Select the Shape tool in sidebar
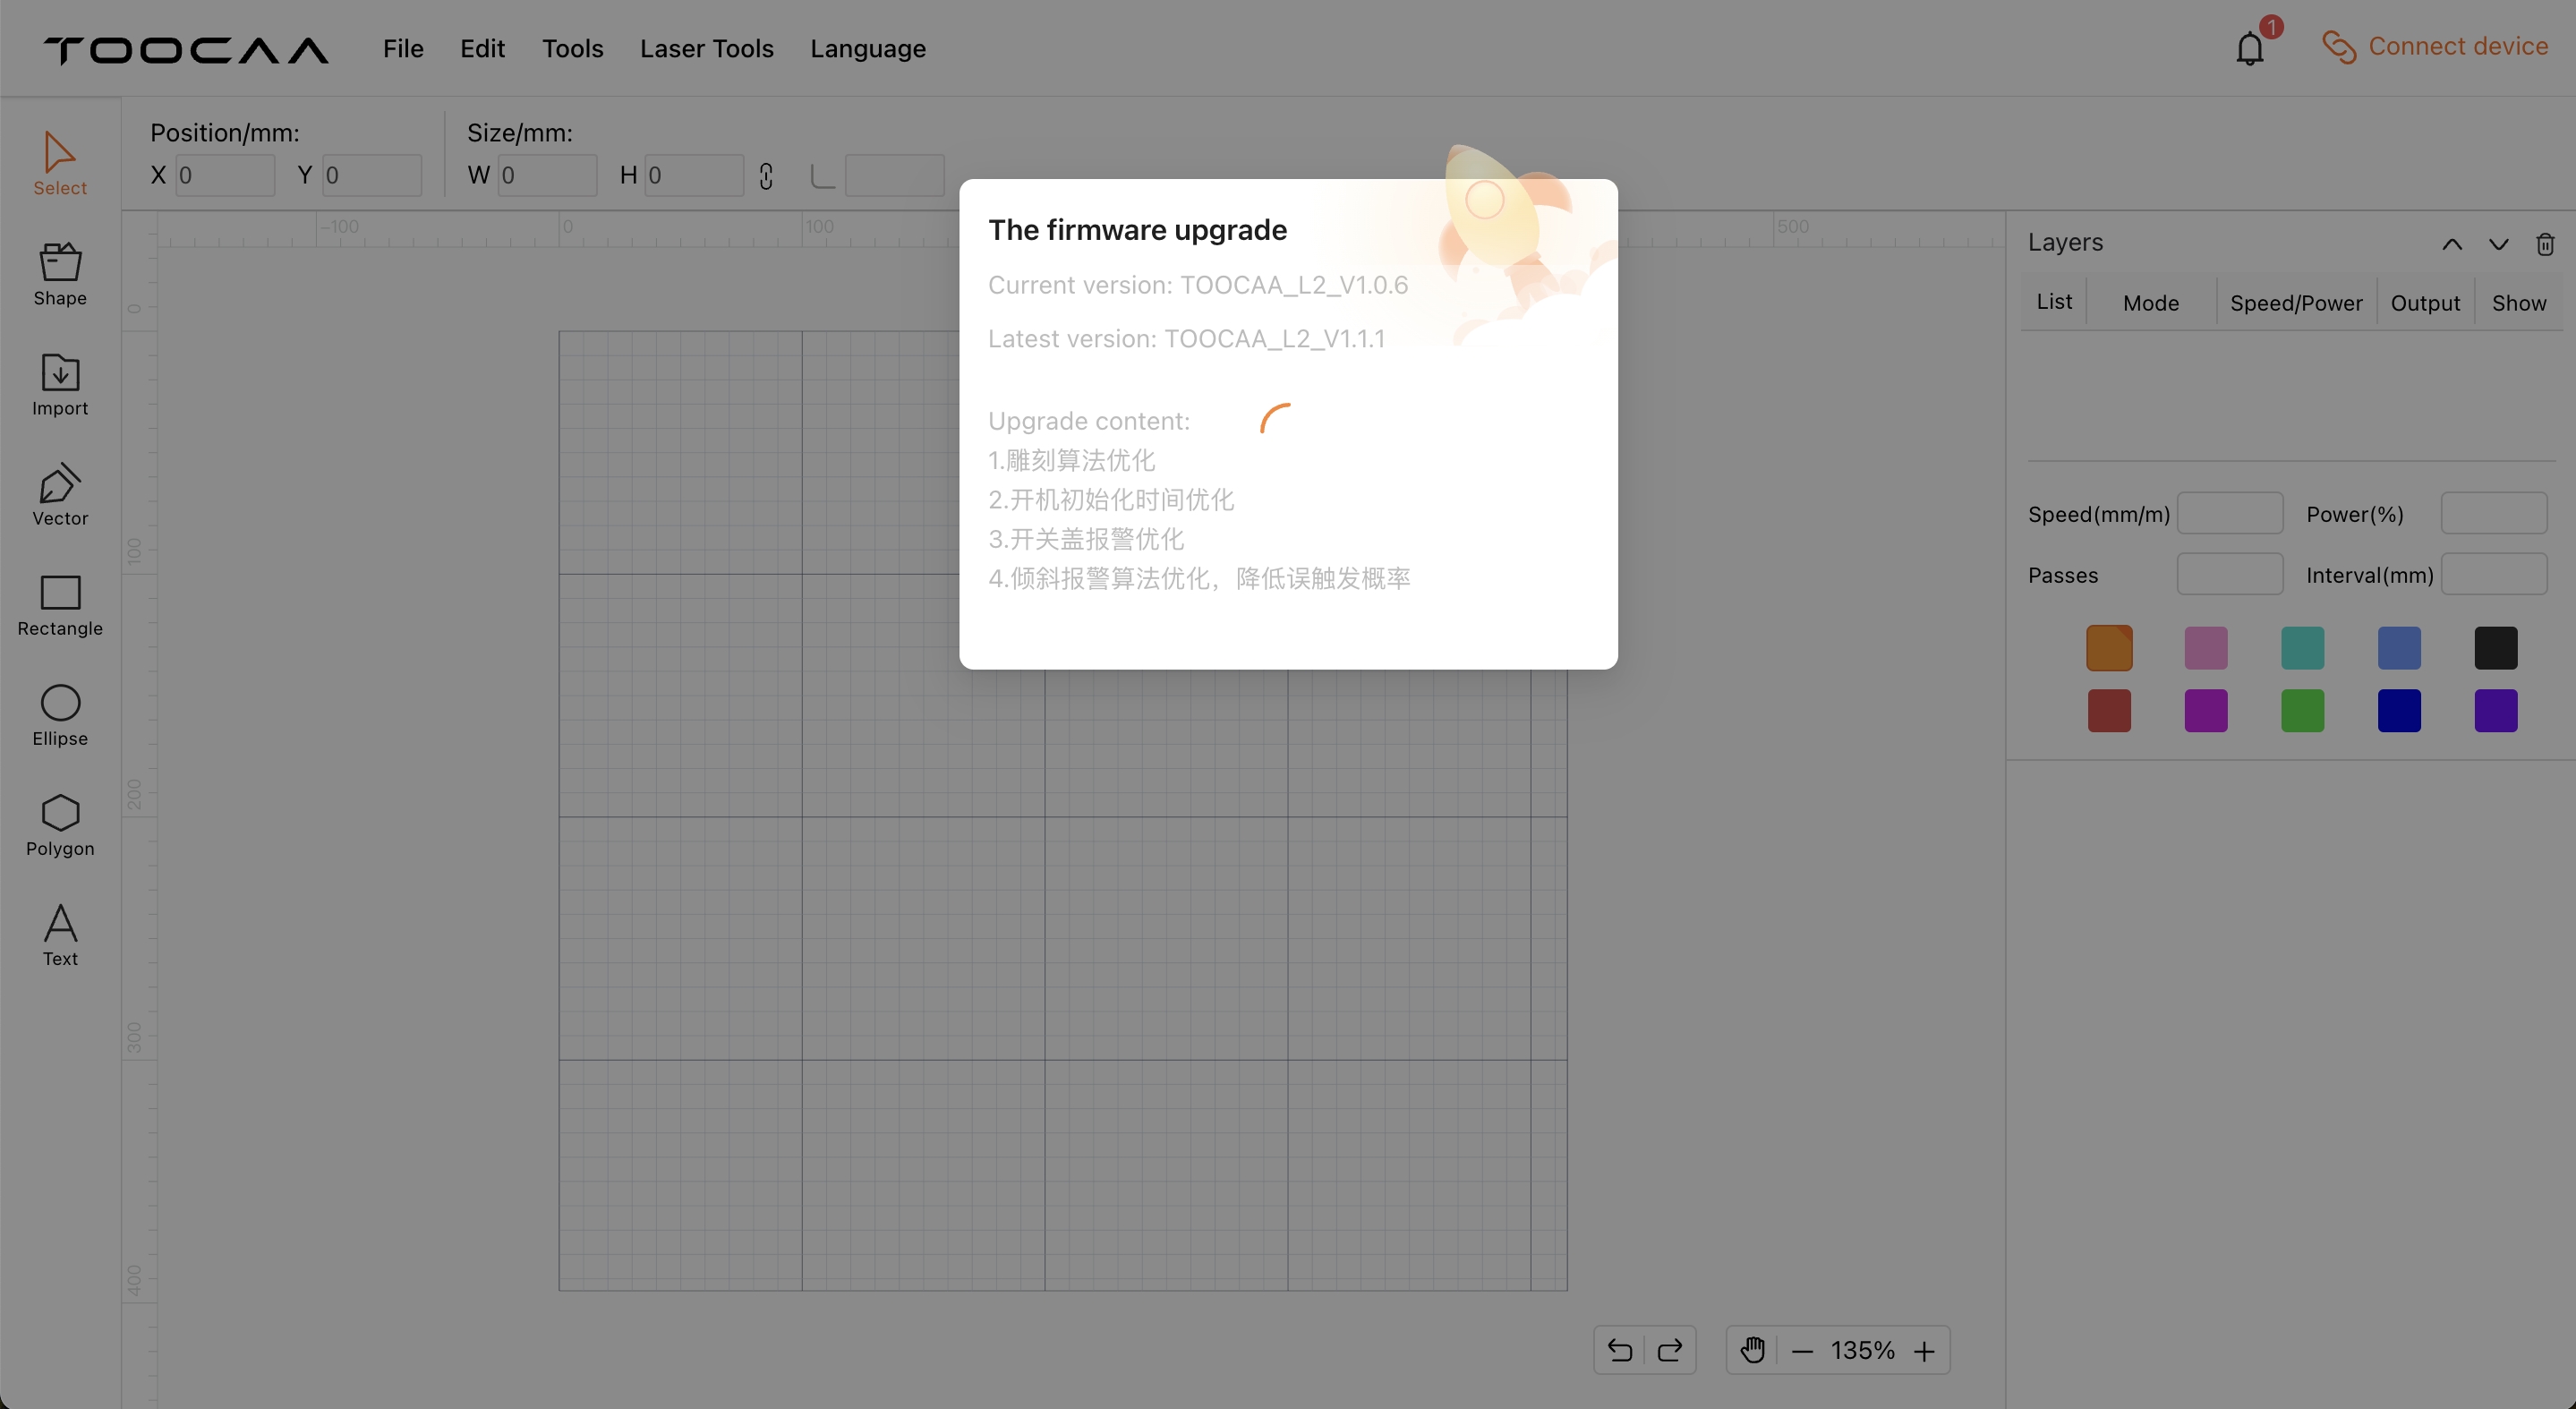Screen dimensions: 2576x1409 coord(59,272)
